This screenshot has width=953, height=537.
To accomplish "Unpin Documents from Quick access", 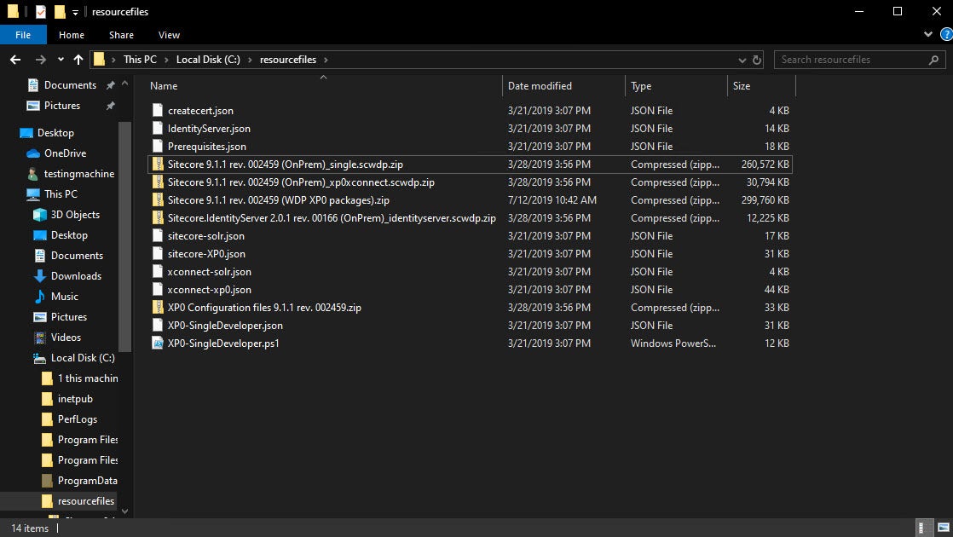I will click(x=111, y=85).
